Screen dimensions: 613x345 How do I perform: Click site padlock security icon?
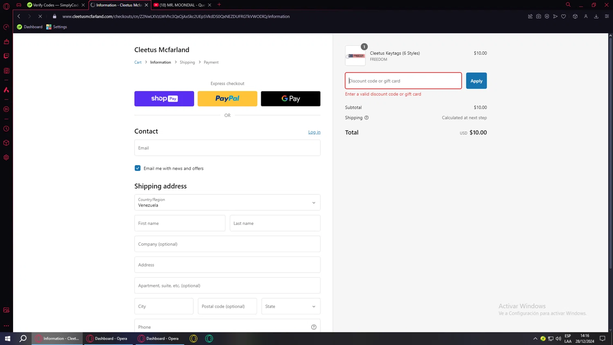[54, 16]
